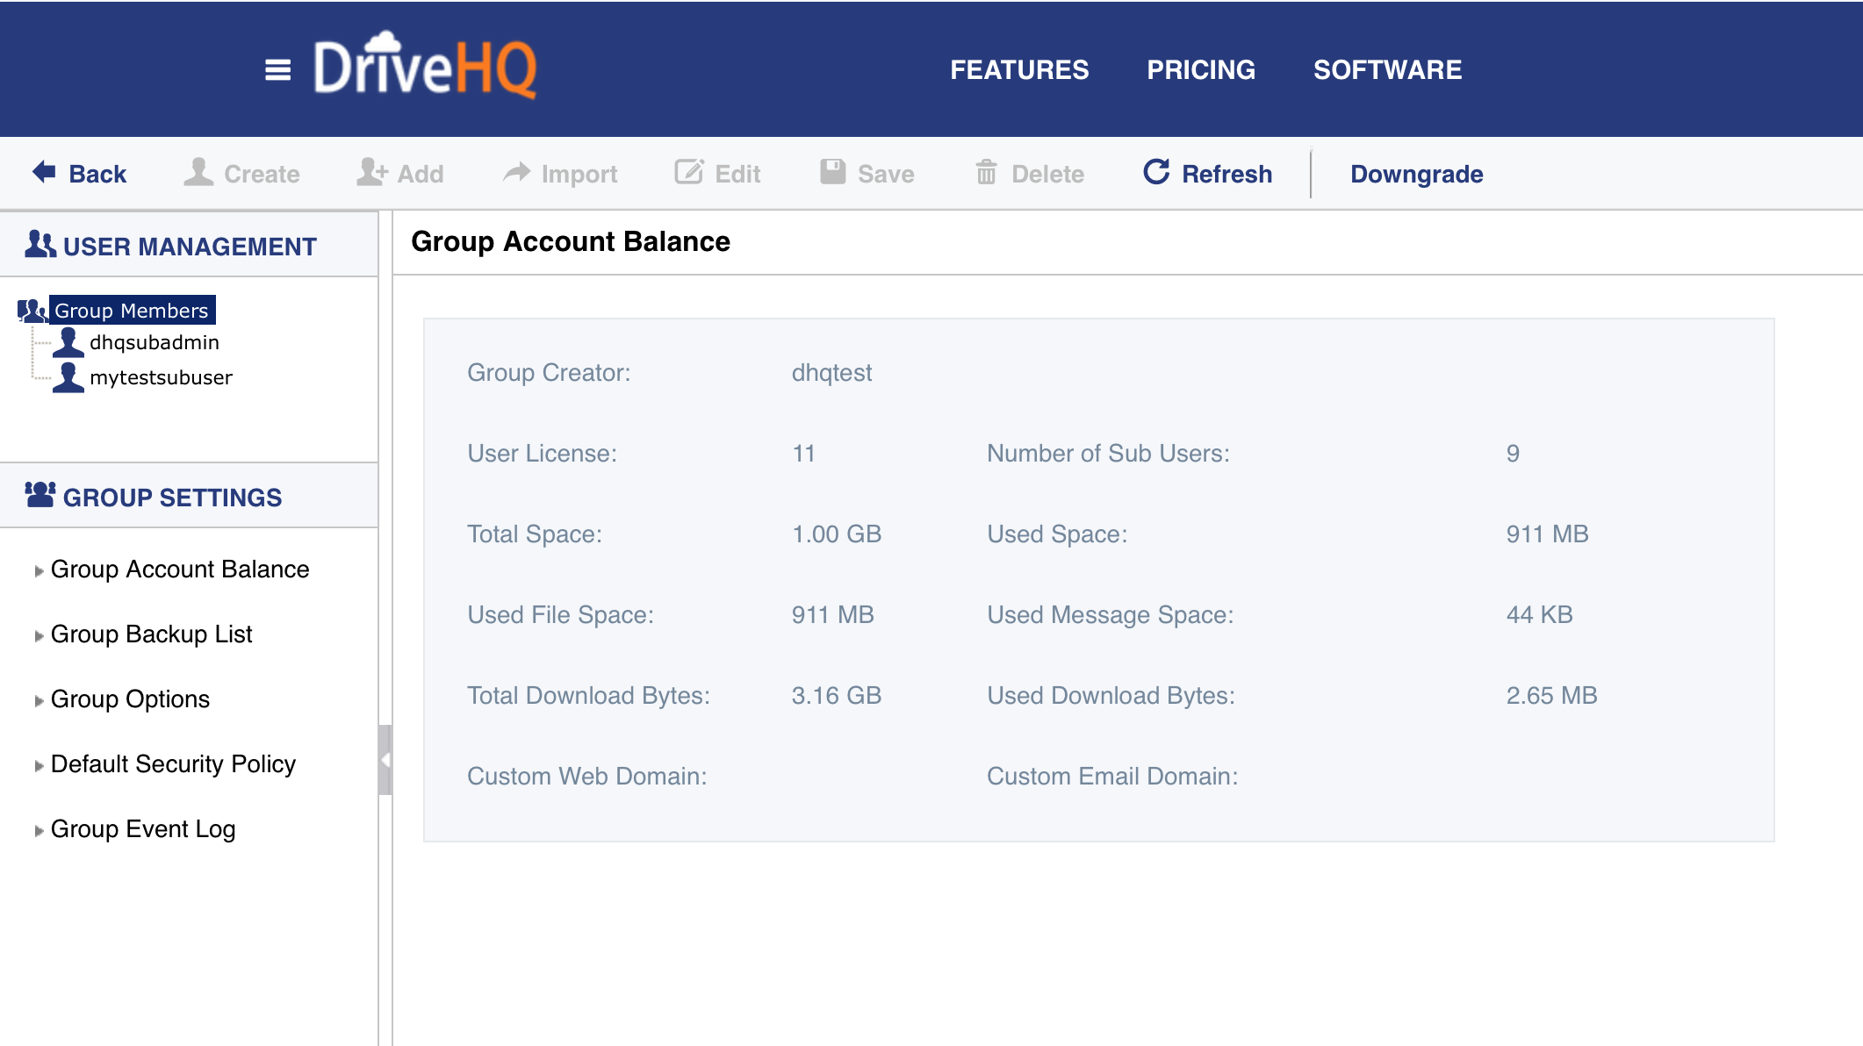This screenshot has height=1046, width=1863.
Task: Select the mytestsubuser tree item
Action: pyautogui.click(x=161, y=377)
